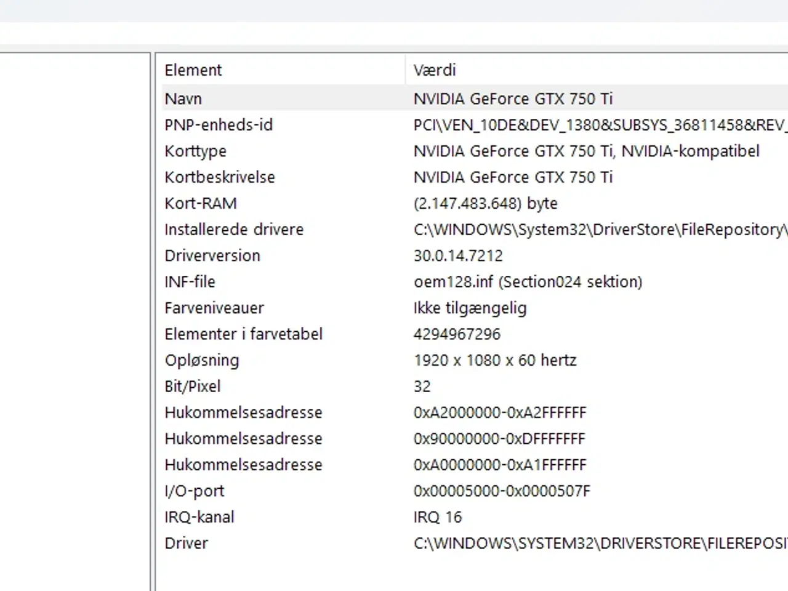
Task: Select the oem128.inf (Section024 sektion) value
Action: click(x=528, y=282)
